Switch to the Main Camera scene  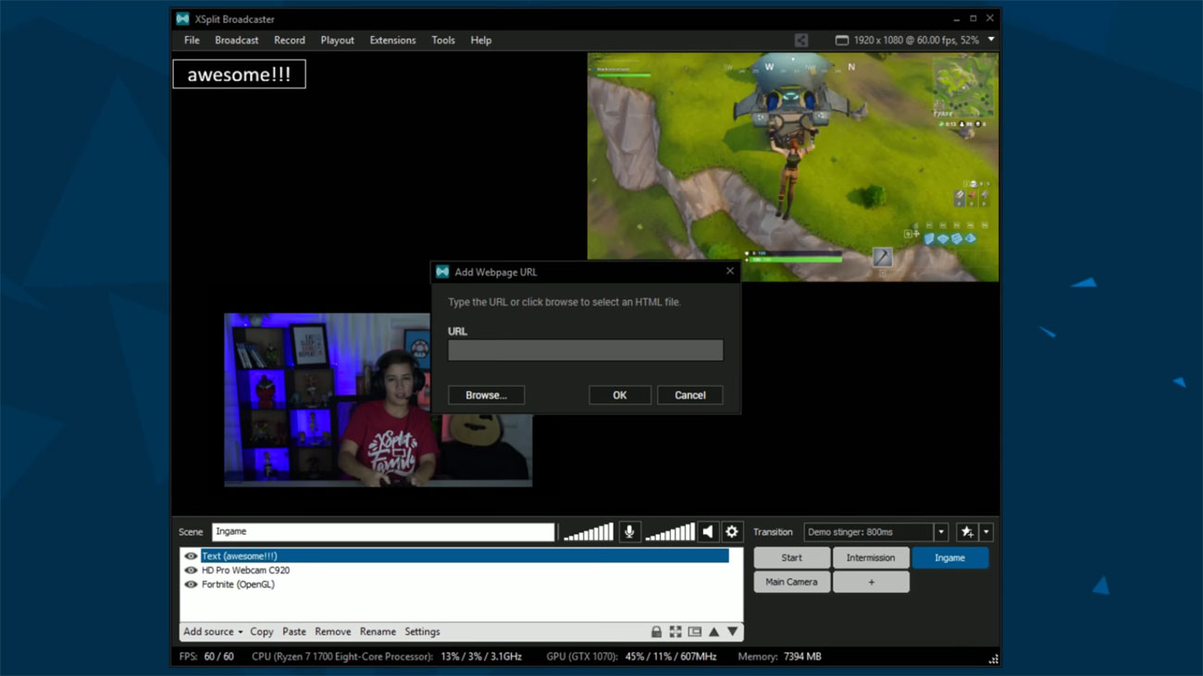[x=792, y=582]
